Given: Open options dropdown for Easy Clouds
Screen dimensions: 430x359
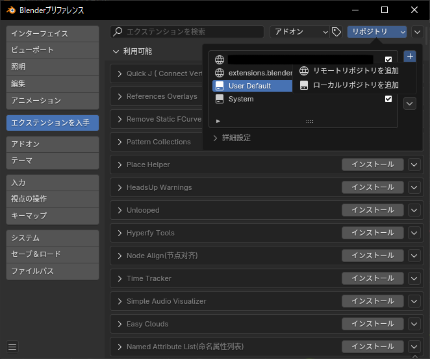Looking at the screenshot, I should (414, 324).
